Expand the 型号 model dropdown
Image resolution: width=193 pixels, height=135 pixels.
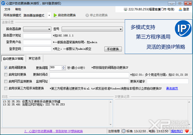point(92,29)
